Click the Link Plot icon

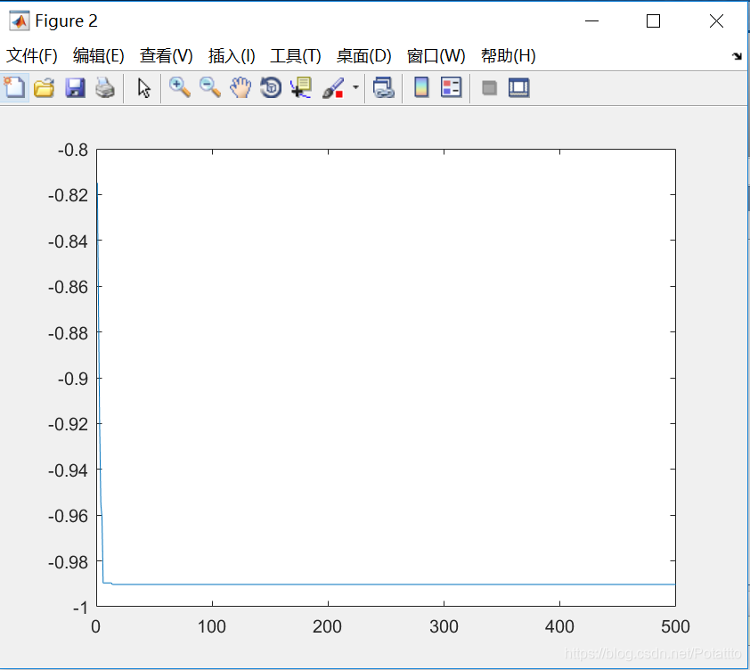click(x=383, y=88)
